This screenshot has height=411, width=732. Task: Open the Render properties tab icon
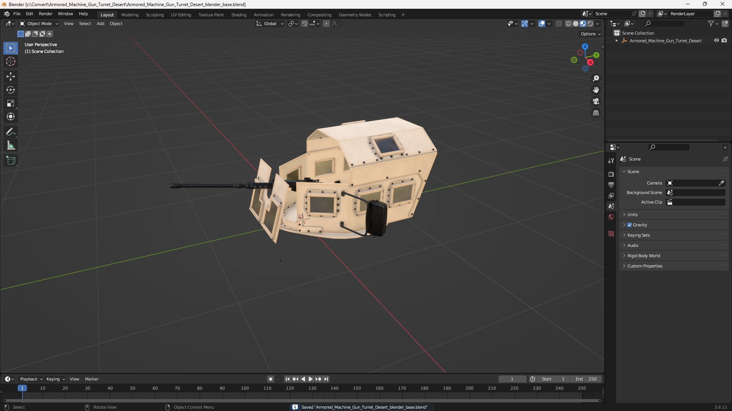[x=611, y=174]
